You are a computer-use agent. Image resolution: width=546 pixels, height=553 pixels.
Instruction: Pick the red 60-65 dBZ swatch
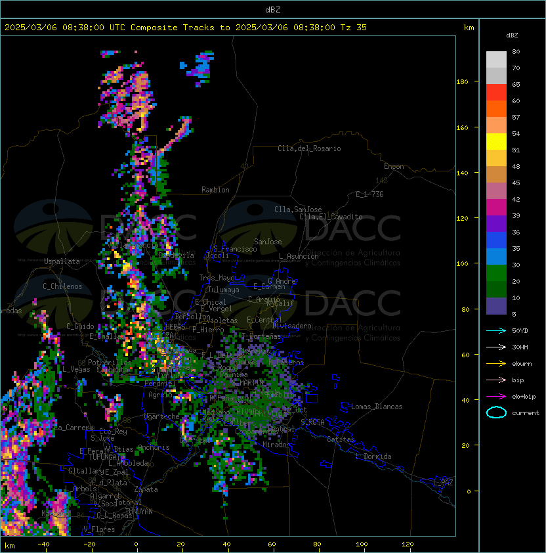coord(496,93)
